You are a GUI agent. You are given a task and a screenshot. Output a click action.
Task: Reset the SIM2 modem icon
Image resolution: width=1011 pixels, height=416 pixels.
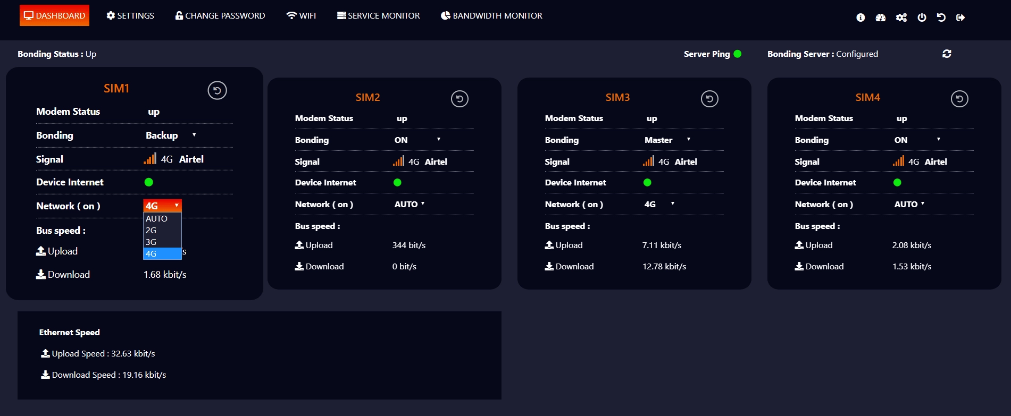click(459, 99)
